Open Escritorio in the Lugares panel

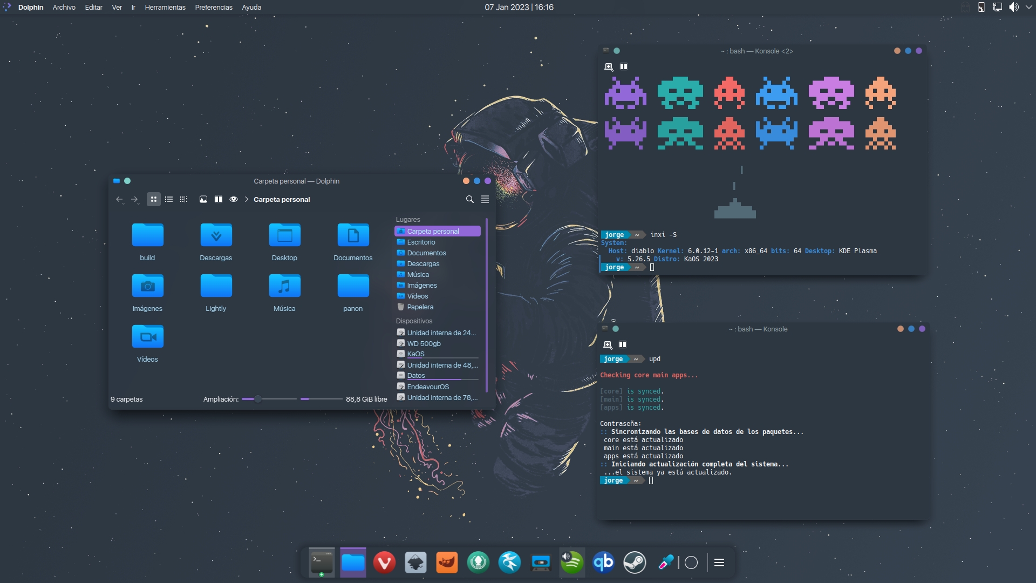tap(438, 242)
